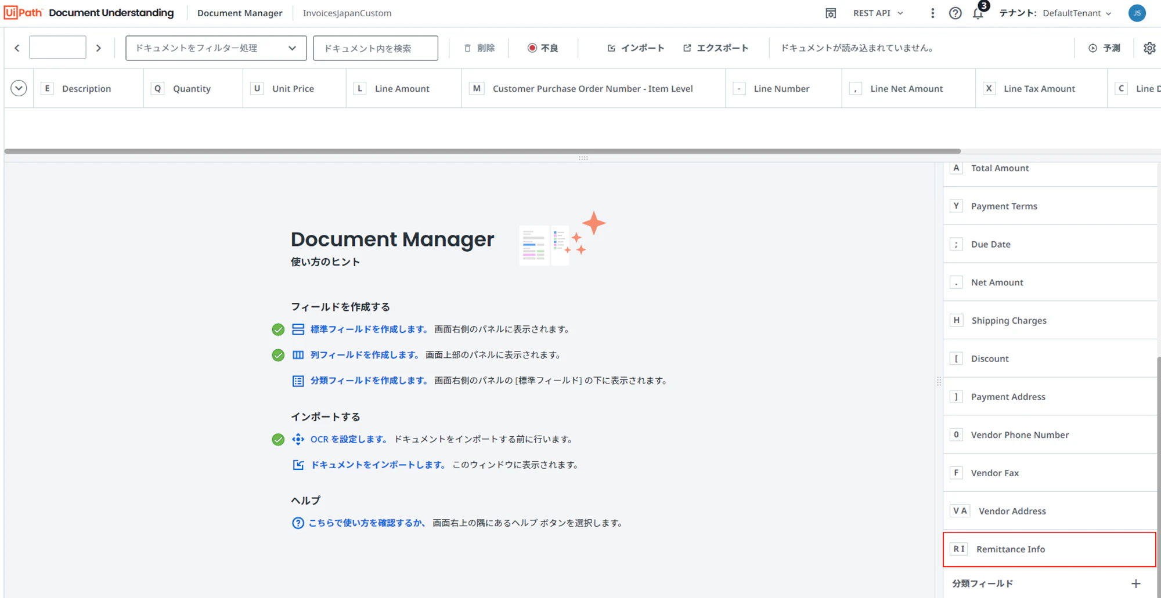Add a classification field with plus icon
Viewport: 1161px width, 598px height.
click(1136, 583)
